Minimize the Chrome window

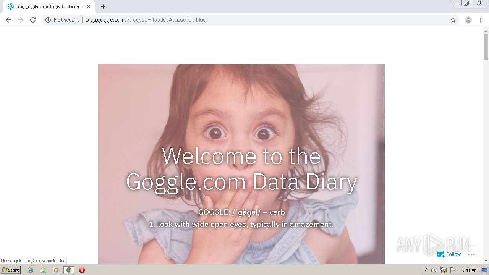(x=457, y=3)
